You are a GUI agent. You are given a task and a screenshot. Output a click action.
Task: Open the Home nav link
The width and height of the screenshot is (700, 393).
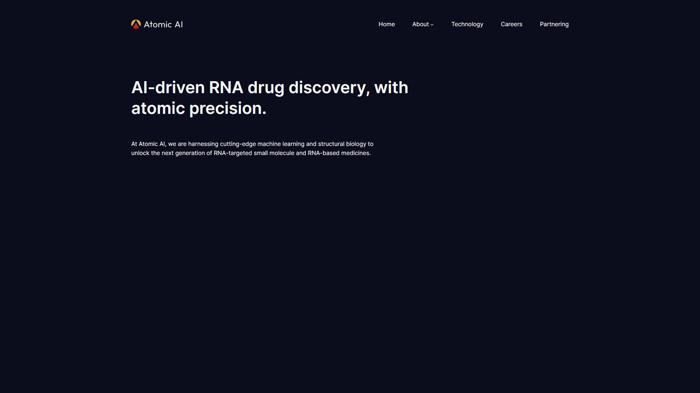pyautogui.click(x=387, y=24)
